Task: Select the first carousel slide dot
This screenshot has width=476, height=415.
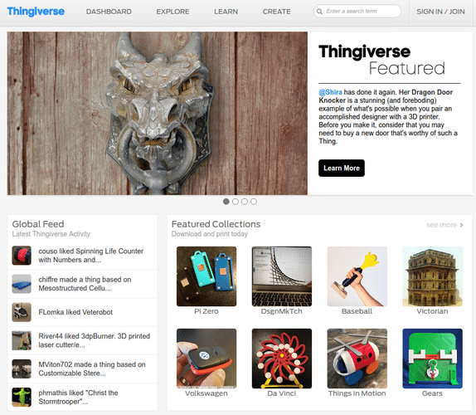Action: click(226, 202)
